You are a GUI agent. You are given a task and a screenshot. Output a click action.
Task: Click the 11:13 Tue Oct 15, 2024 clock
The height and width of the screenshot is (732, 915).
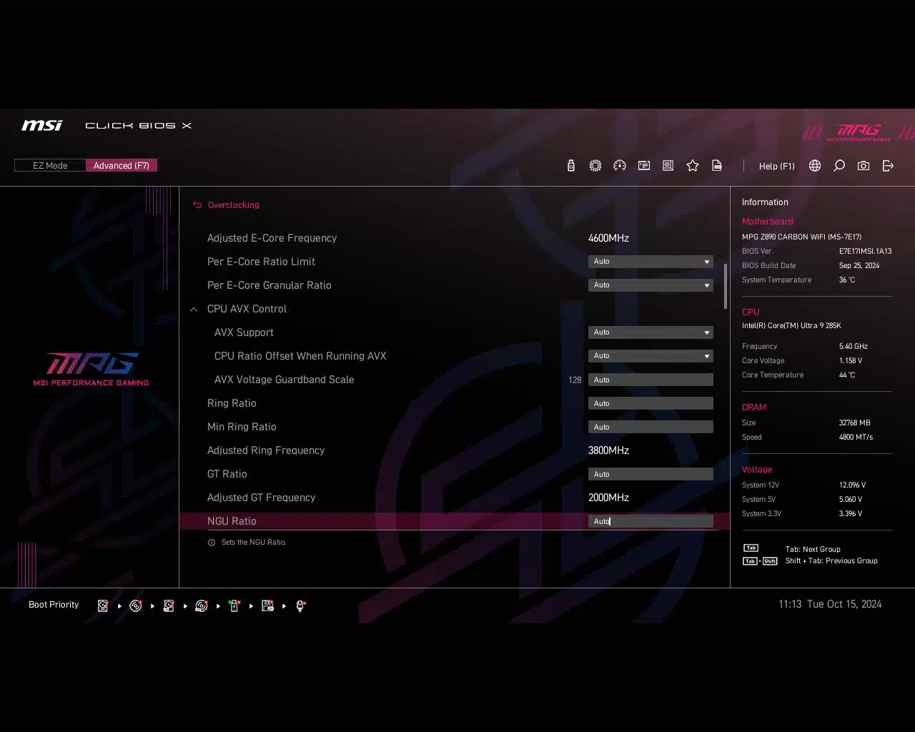point(830,604)
